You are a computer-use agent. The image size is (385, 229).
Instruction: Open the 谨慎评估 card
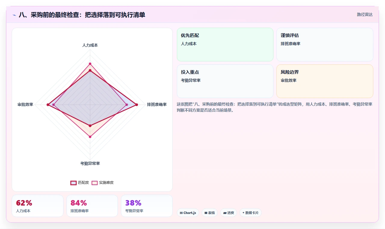pos(325,45)
